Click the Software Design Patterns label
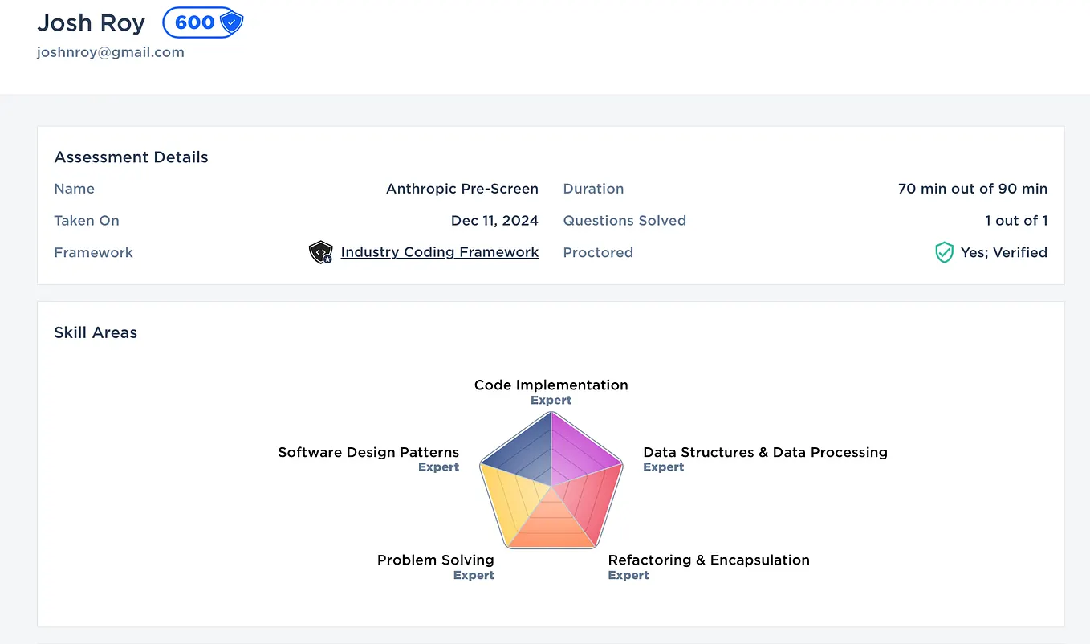 point(368,452)
